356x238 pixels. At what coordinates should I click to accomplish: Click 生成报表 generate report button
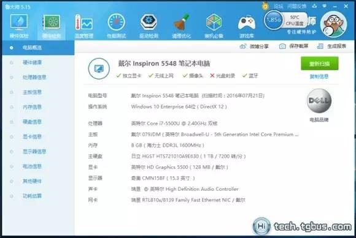coord(331,46)
